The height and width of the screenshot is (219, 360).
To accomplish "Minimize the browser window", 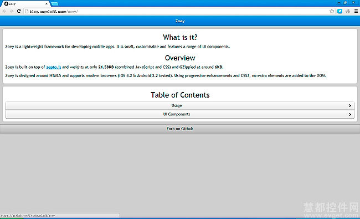I will tap(339, 3).
